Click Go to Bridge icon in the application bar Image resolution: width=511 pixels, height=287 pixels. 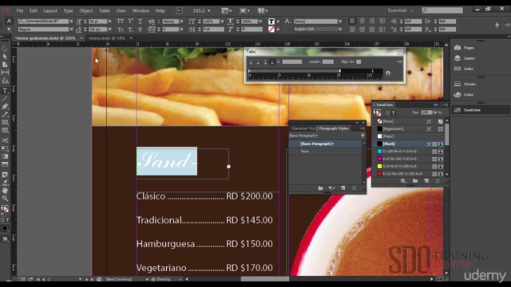click(179, 10)
